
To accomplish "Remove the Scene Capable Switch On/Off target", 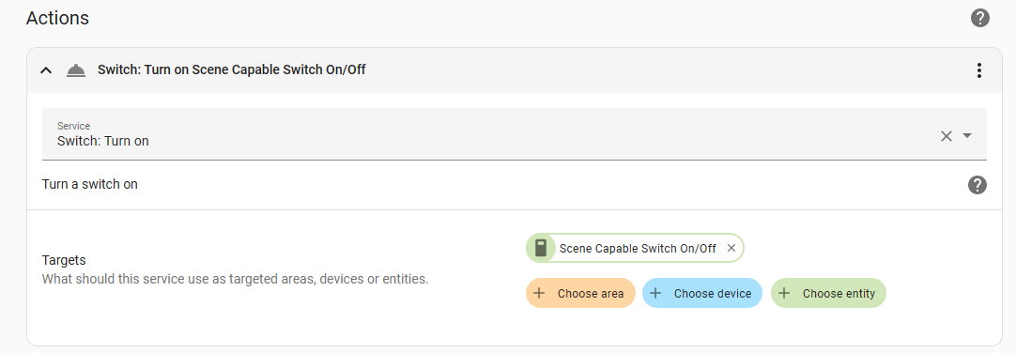I will tap(731, 248).
